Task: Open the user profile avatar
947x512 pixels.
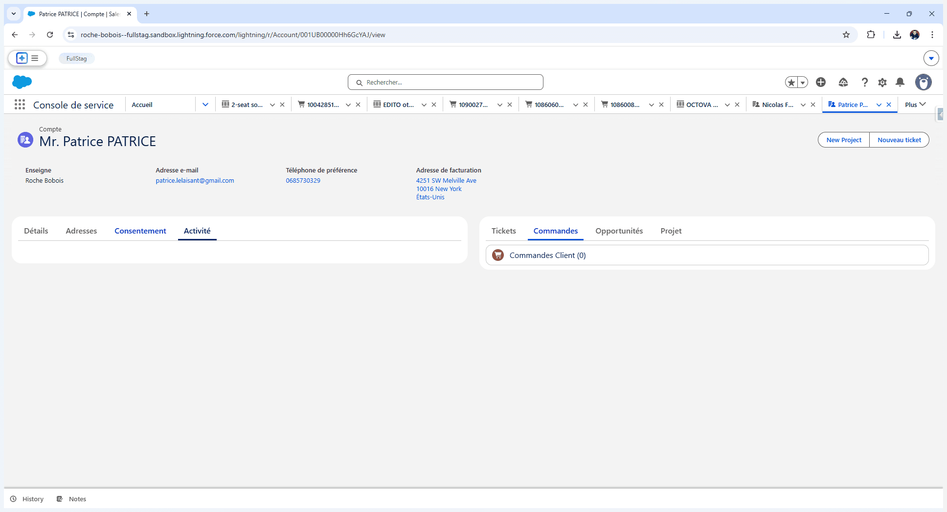Action: pos(924,82)
